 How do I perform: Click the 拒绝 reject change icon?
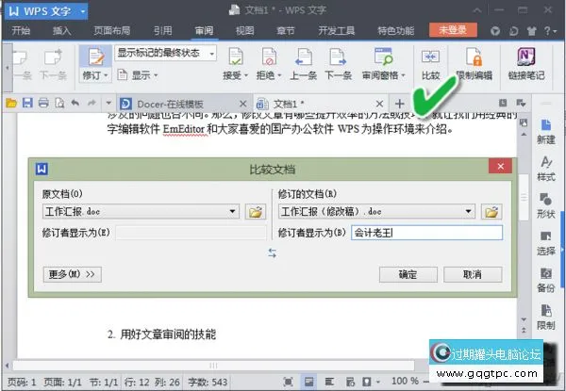click(269, 57)
